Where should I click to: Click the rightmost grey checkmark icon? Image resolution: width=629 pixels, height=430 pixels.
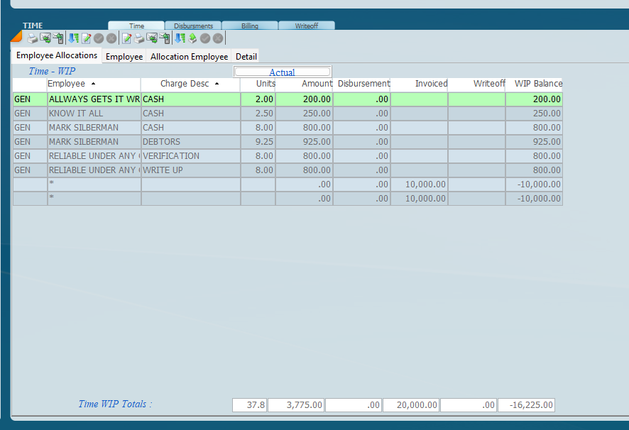205,38
